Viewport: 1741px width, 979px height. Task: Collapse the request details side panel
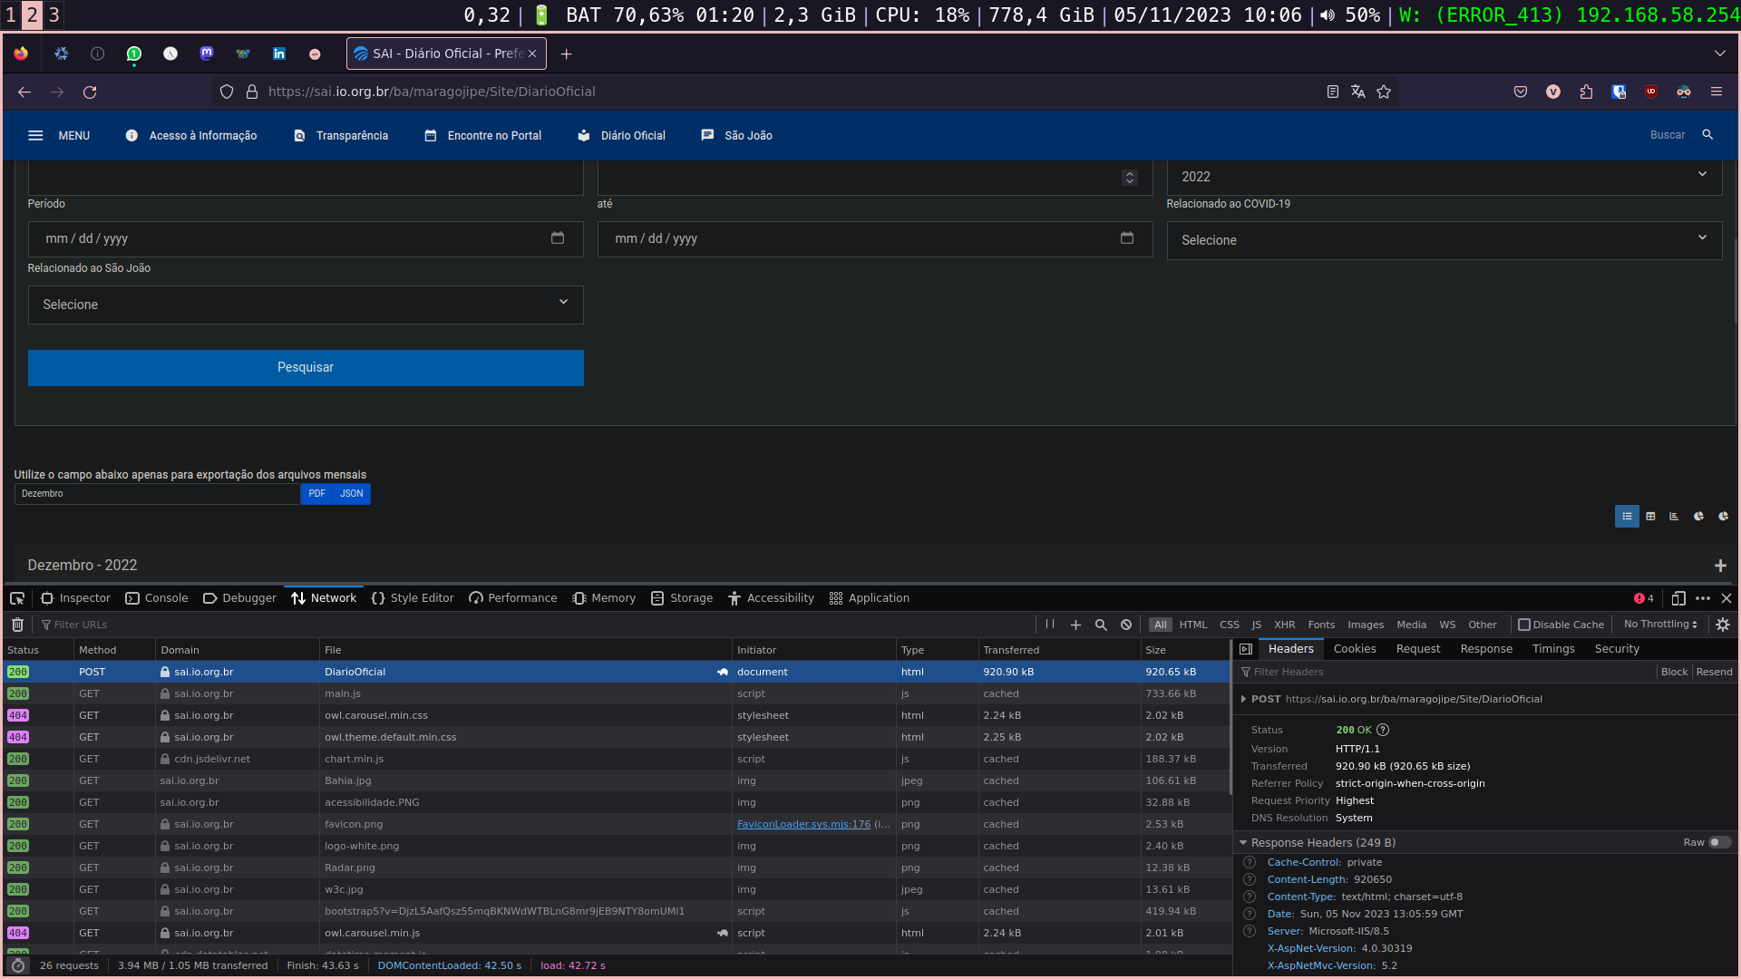coord(1246,649)
